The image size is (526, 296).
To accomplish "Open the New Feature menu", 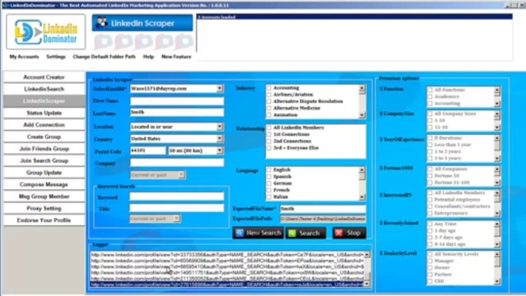I will (x=176, y=57).
